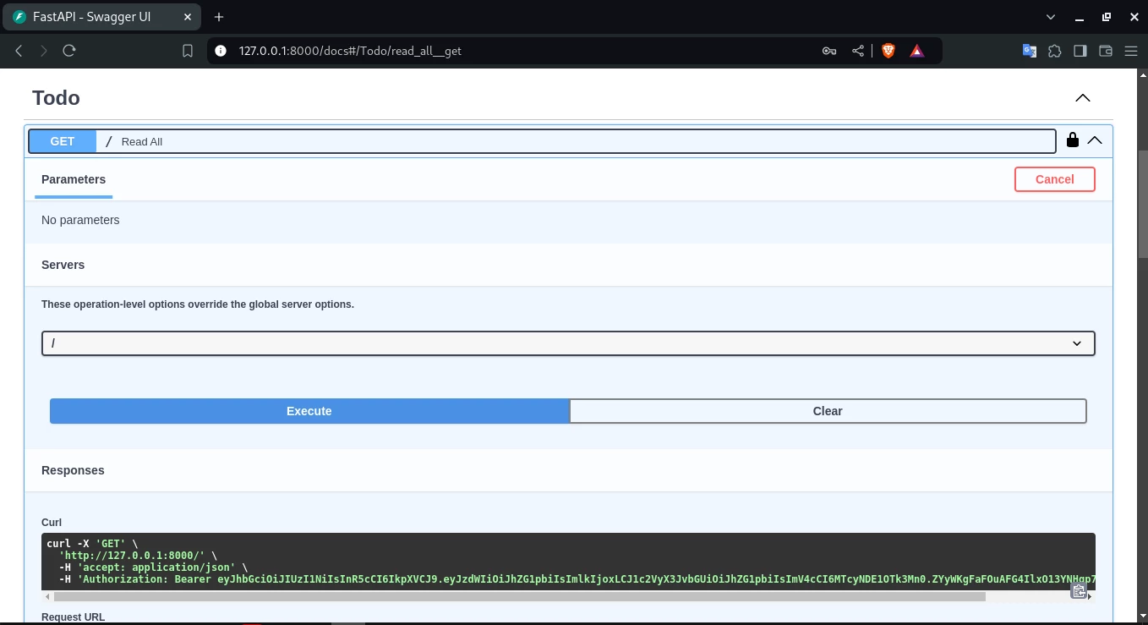Click the Cancel button
1148x625 pixels.
click(1054, 179)
